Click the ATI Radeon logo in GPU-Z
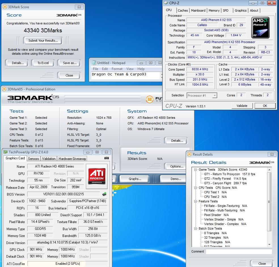Screen dimensions: 279x267 tap(97, 176)
